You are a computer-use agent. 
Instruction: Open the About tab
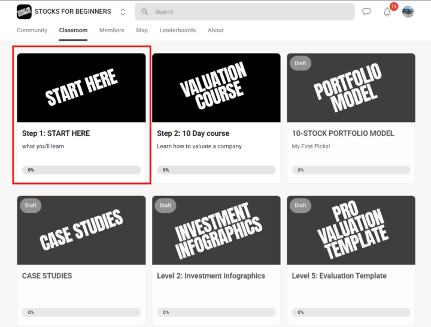click(x=215, y=30)
